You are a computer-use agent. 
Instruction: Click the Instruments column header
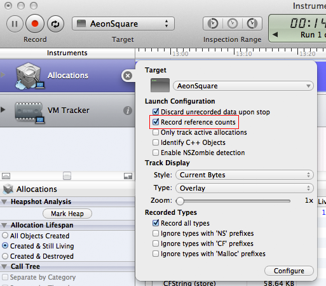pyautogui.click(x=67, y=53)
